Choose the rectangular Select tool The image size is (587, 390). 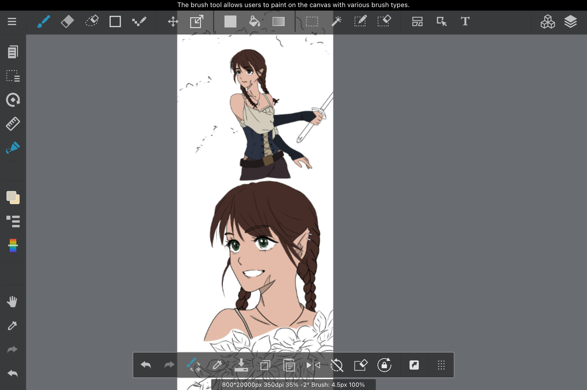(312, 21)
